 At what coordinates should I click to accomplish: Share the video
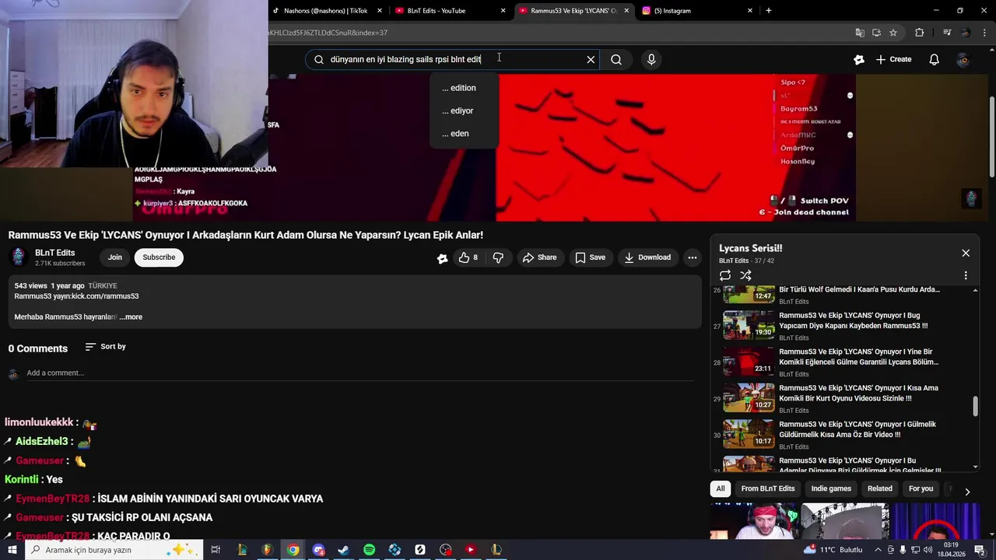(539, 257)
